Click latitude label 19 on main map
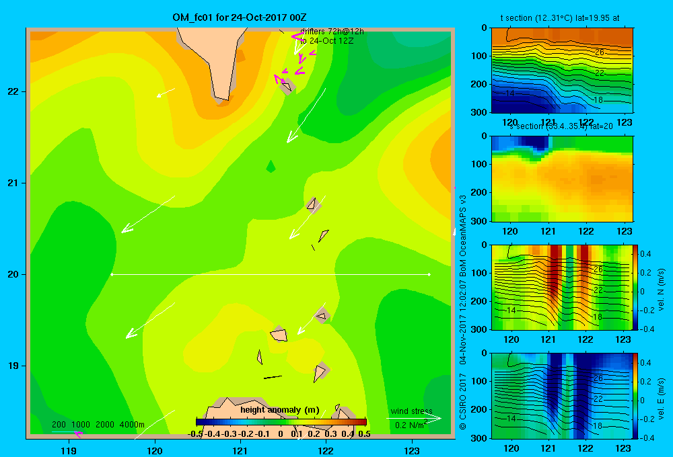673x457 pixels. point(13,366)
